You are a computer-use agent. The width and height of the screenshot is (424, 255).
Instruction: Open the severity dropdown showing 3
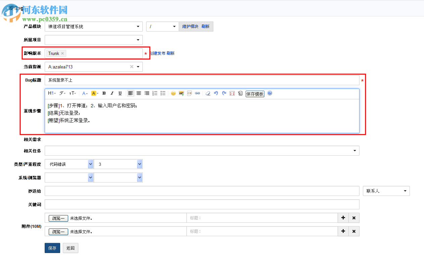(118, 164)
